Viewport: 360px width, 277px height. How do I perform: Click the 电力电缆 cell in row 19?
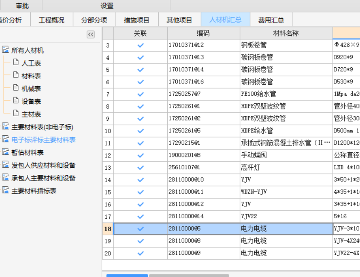pos(286,241)
